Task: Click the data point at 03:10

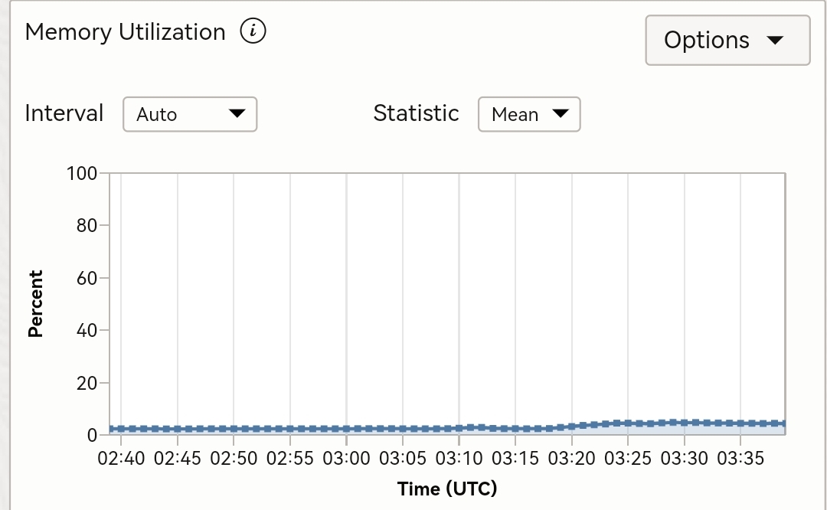Action: [x=459, y=428]
